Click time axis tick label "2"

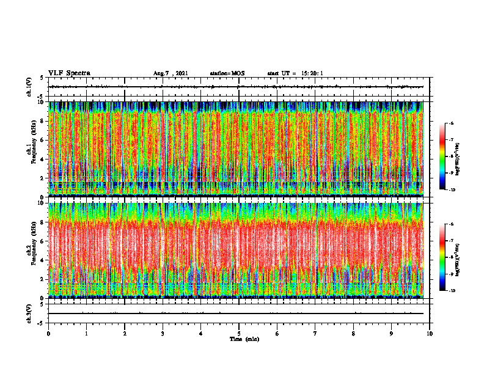[125, 334]
